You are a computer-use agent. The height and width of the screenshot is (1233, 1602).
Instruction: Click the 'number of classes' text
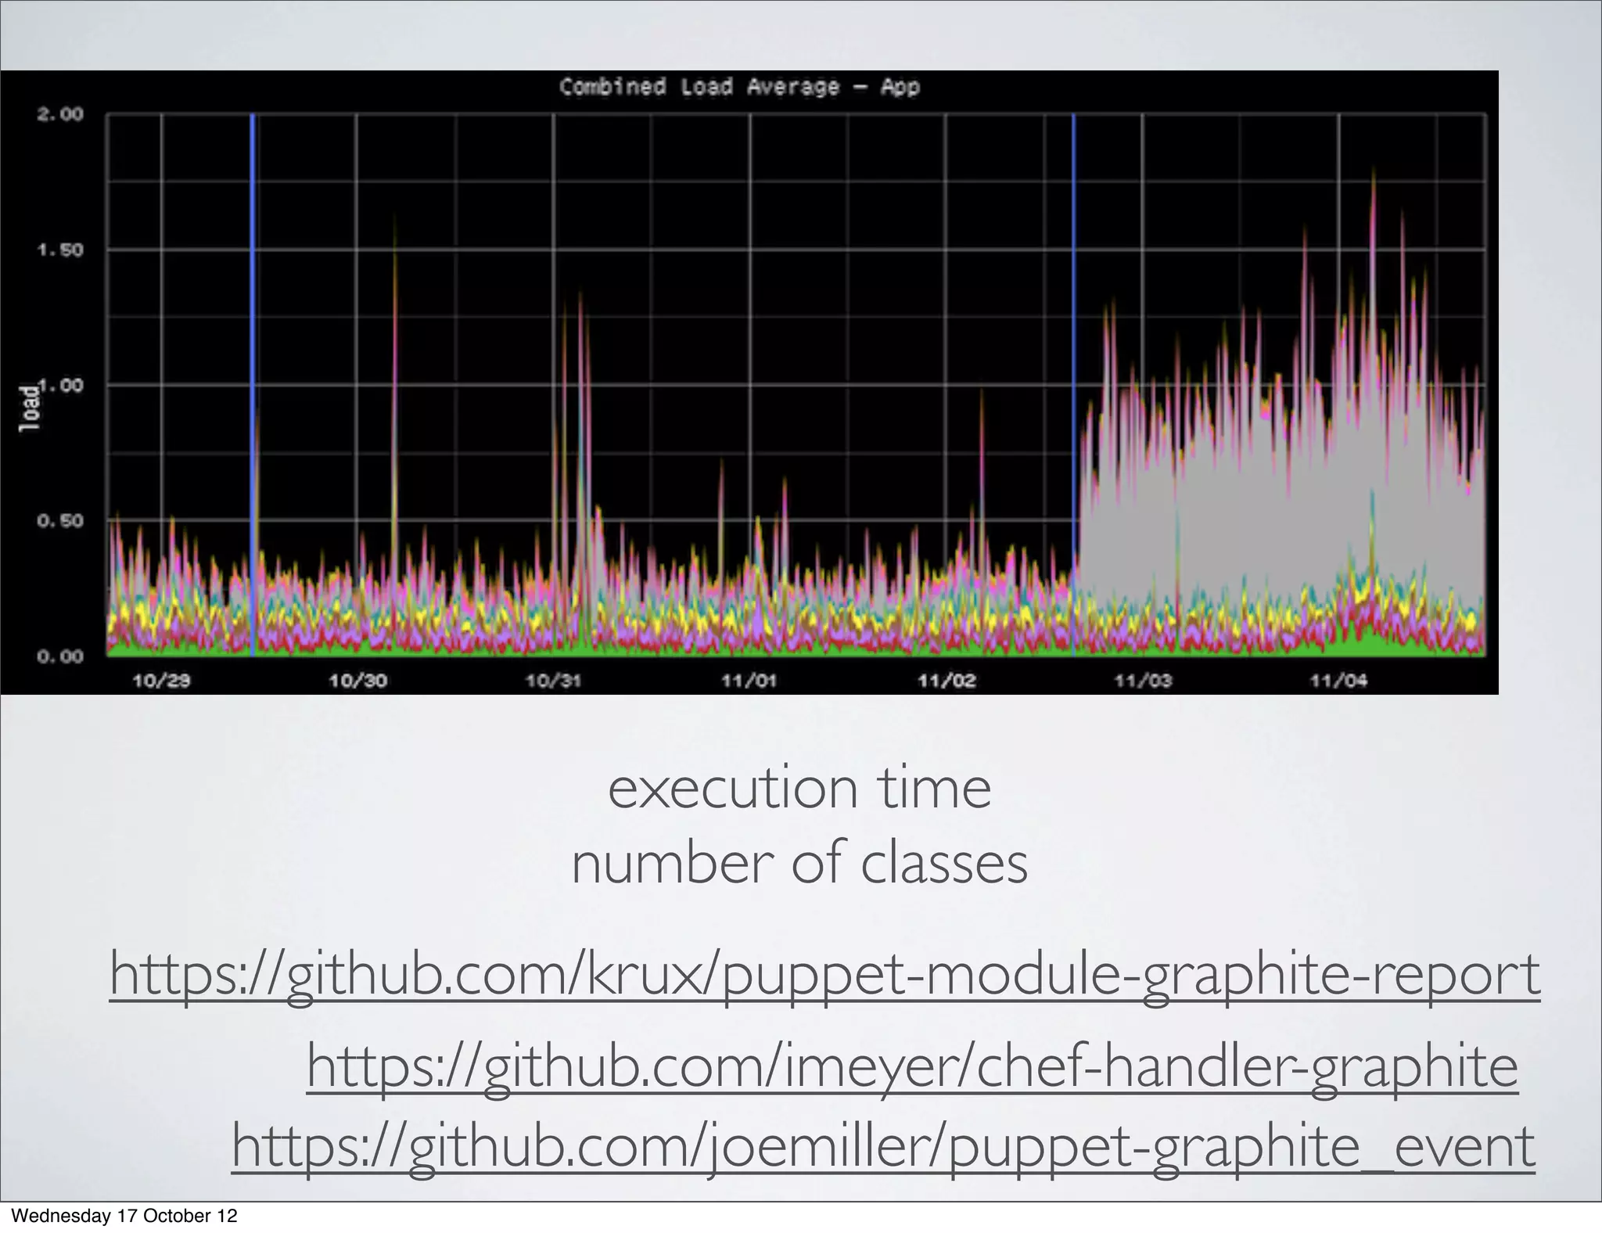[x=799, y=863]
